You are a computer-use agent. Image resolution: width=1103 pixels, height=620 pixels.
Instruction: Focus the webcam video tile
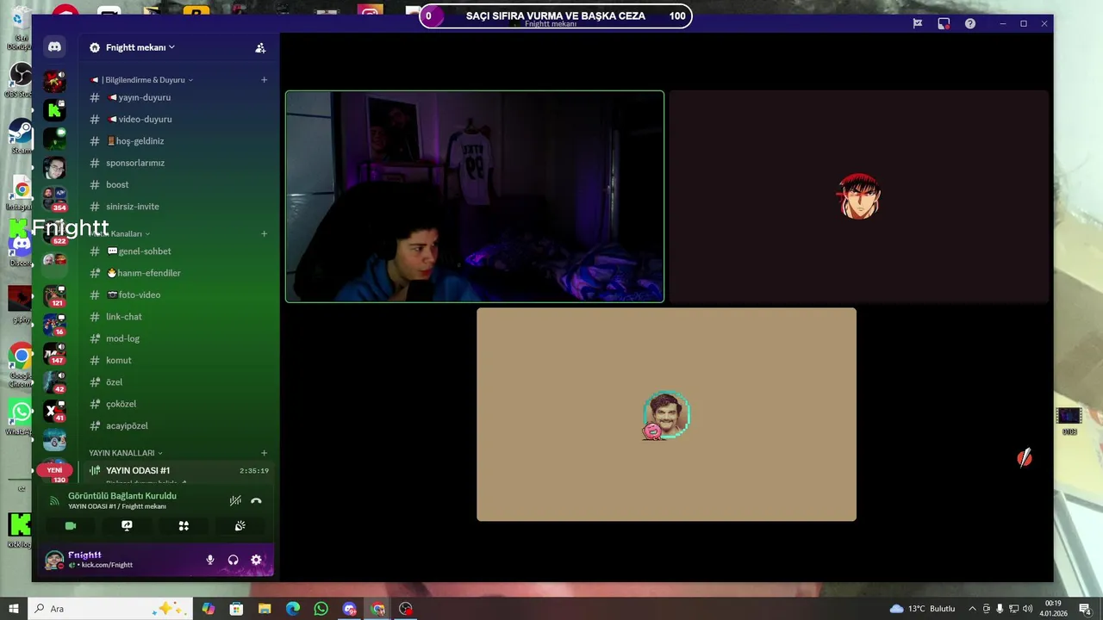point(475,196)
